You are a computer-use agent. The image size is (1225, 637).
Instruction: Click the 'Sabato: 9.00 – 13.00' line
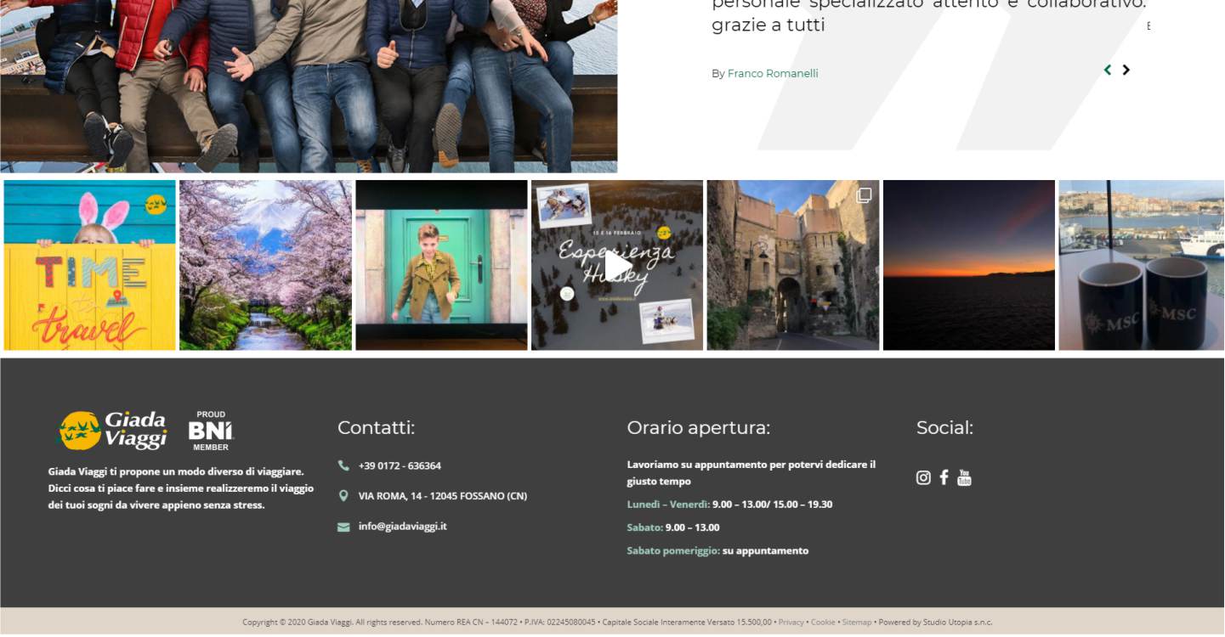[673, 527]
